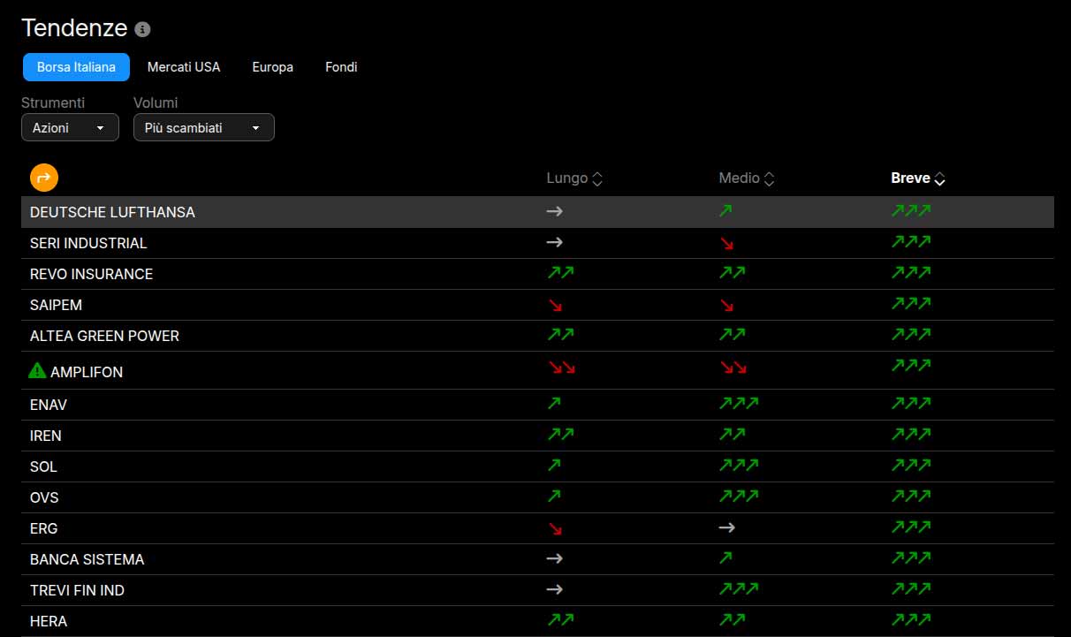Switch to the Fondi tab

(x=341, y=67)
